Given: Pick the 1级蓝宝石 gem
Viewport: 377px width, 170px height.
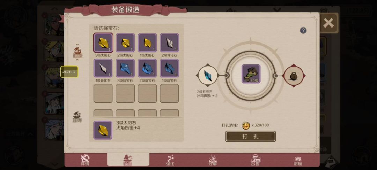Looking at the screenshot, I should (169, 68).
